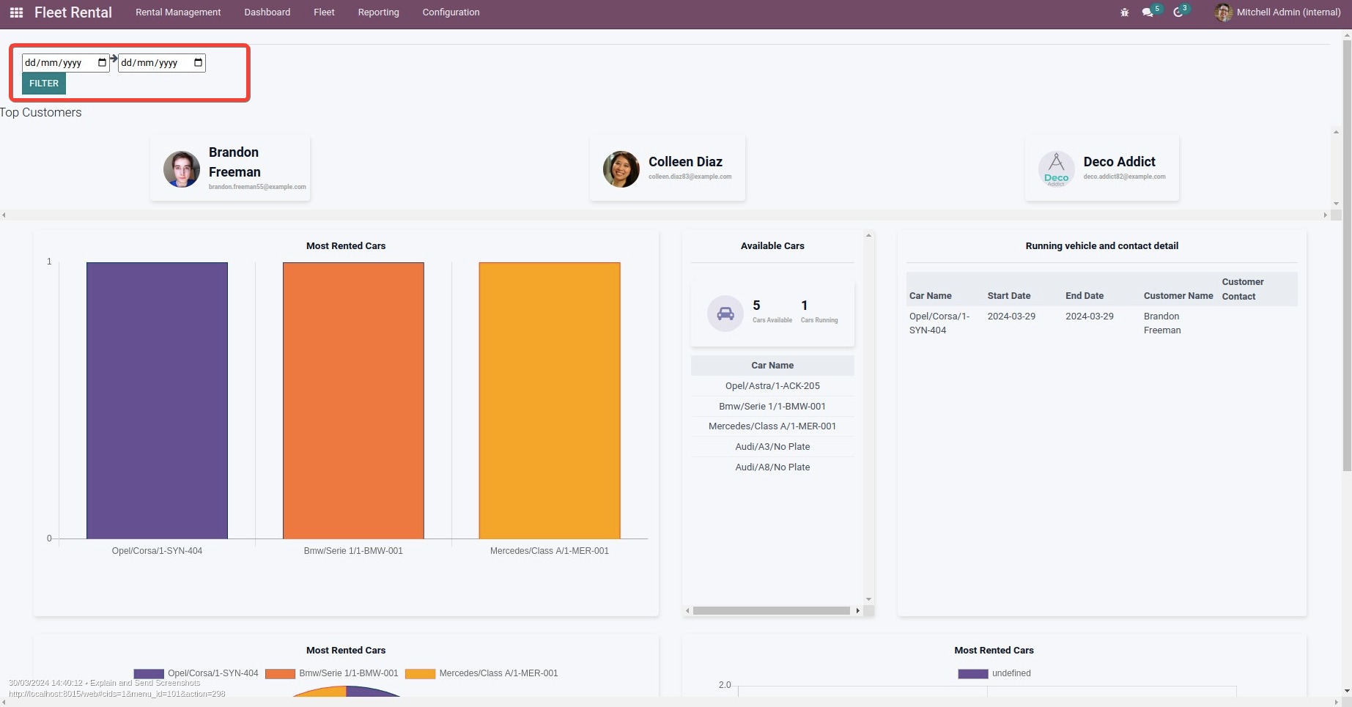
Task: Click the orange Bmw/Serie 1 bar
Action: point(353,401)
